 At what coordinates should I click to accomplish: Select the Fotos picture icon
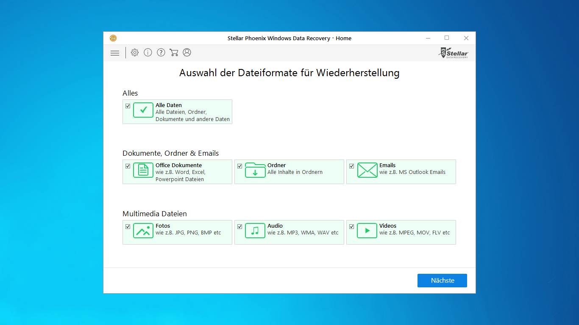pos(143,231)
